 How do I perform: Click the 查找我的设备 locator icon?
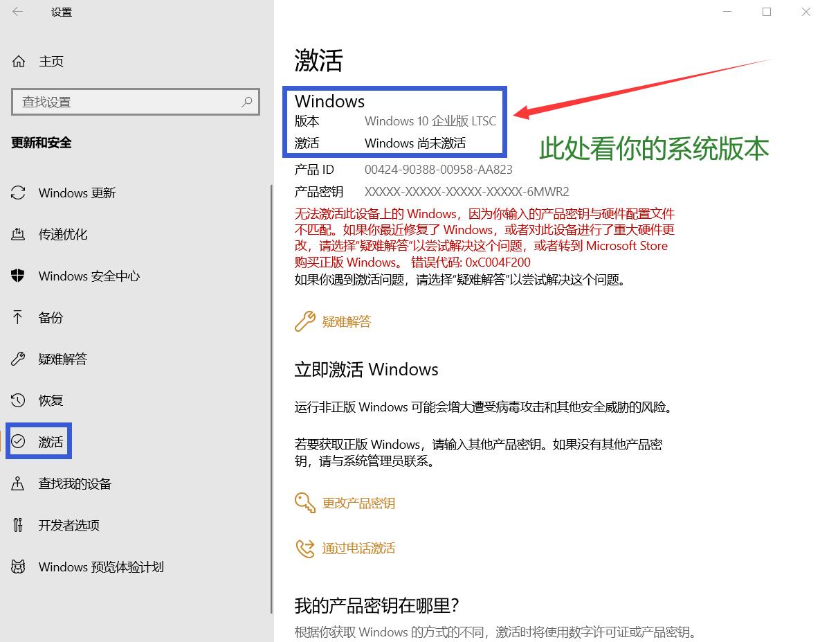tap(18, 483)
